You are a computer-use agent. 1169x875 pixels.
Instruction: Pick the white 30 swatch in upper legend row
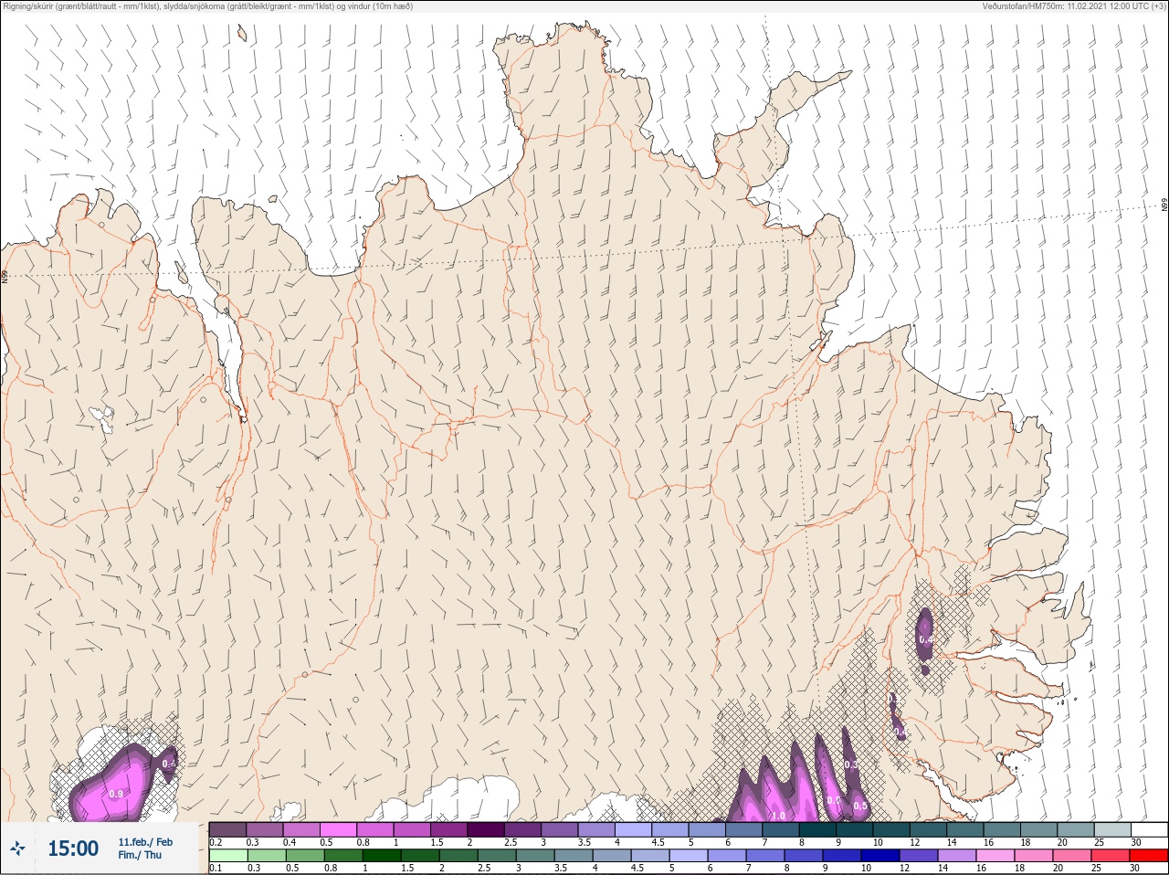(x=1149, y=829)
